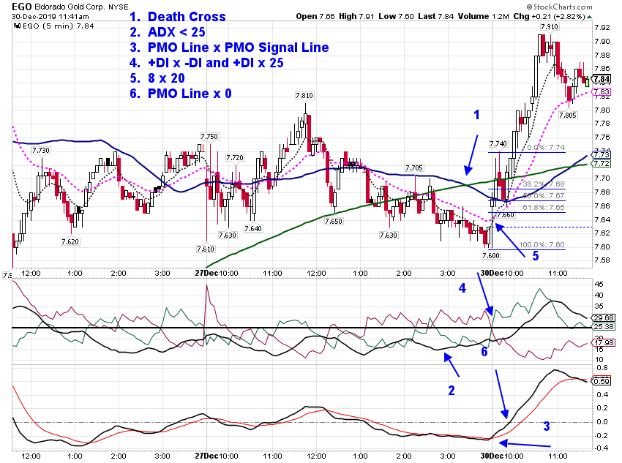This screenshot has height=463, width=622.
Task: Select the 38.2%: 7.68 Fibonacci label
Action: (x=544, y=184)
